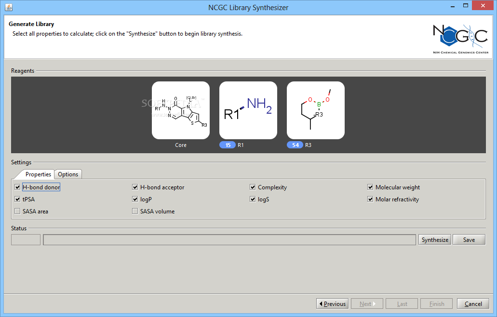Toggle the logP checkbox
Image resolution: width=497 pixels, height=317 pixels.
(135, 199)
